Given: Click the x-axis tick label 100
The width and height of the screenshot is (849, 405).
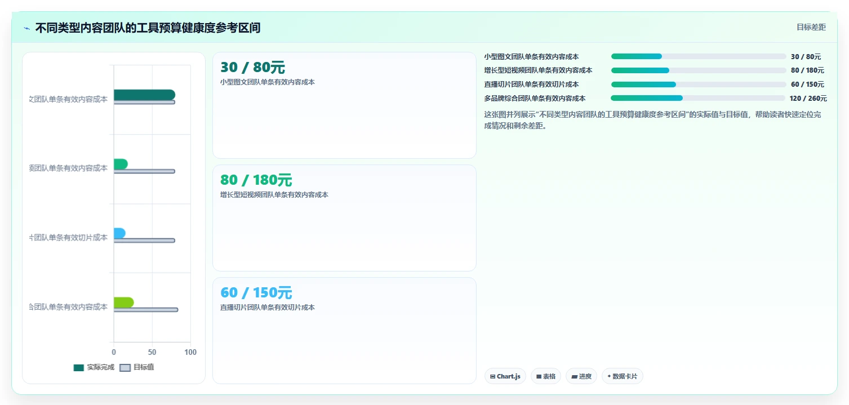Looking at the screenshot, I should pos(190,352).
